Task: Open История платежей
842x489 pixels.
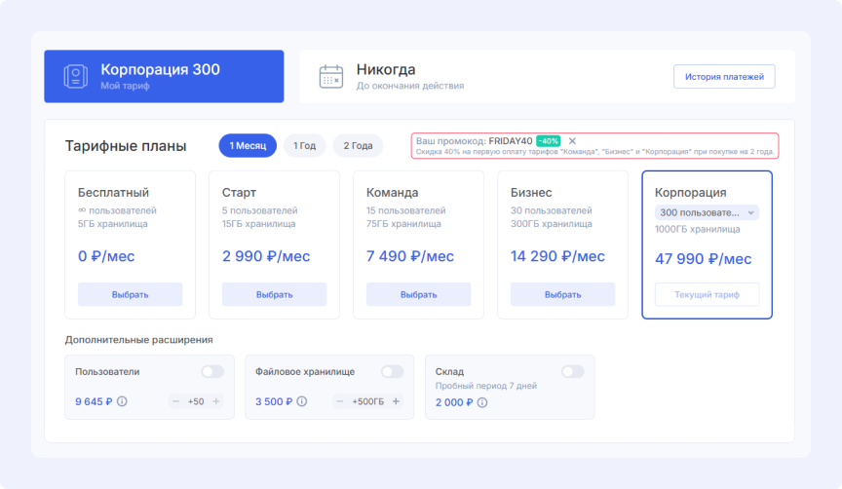Action: click(x=724, y=77)
